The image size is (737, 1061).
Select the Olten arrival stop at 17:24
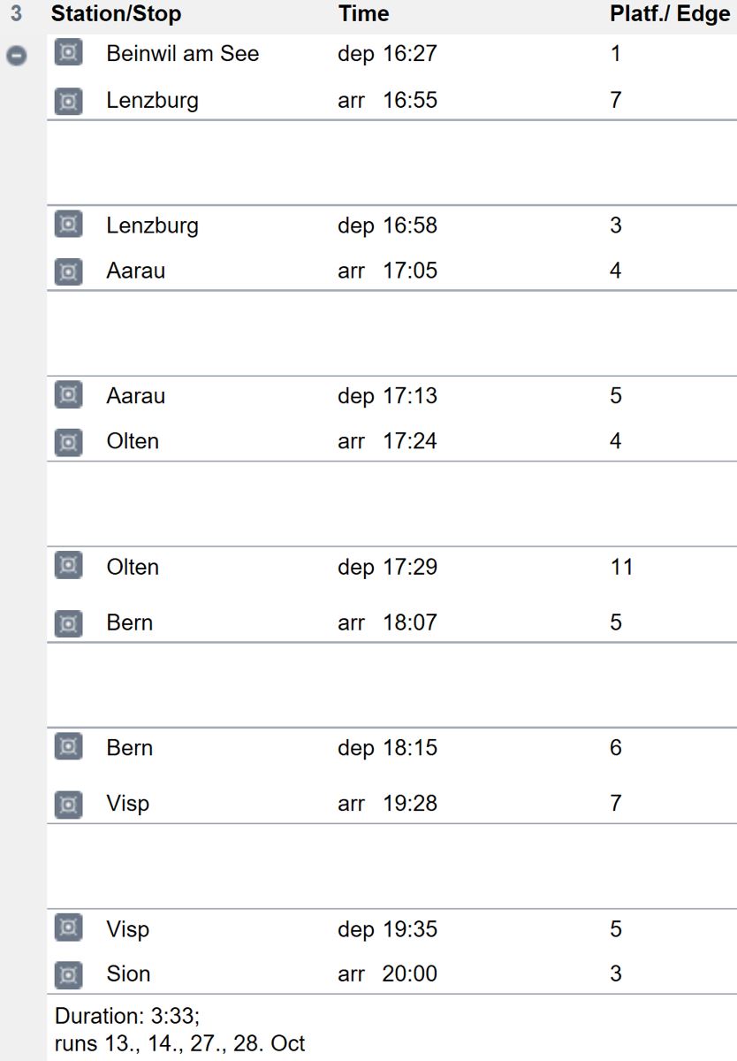tap(133, 441)
